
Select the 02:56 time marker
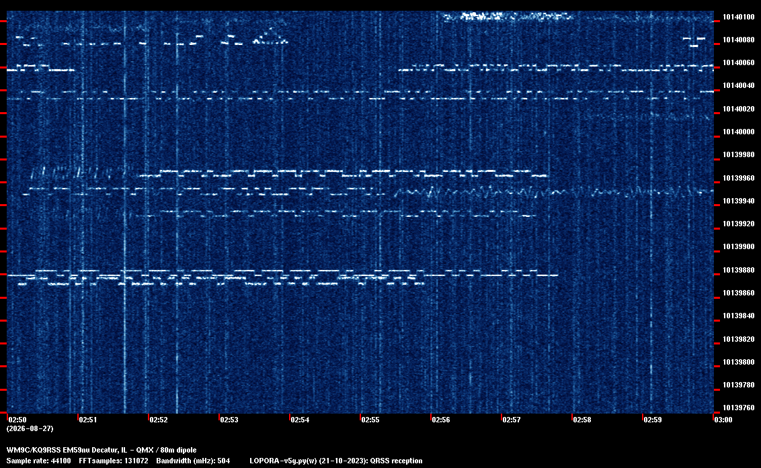click(x=441, y=420)
